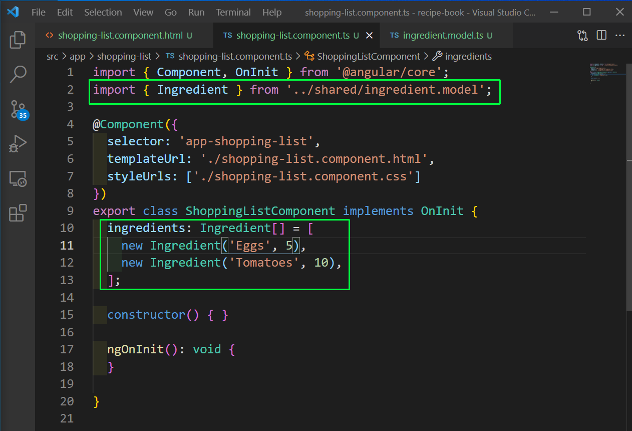Open the View menu
Image resolution: width=632 pixels, height=431 pixels.
(143, 13)
